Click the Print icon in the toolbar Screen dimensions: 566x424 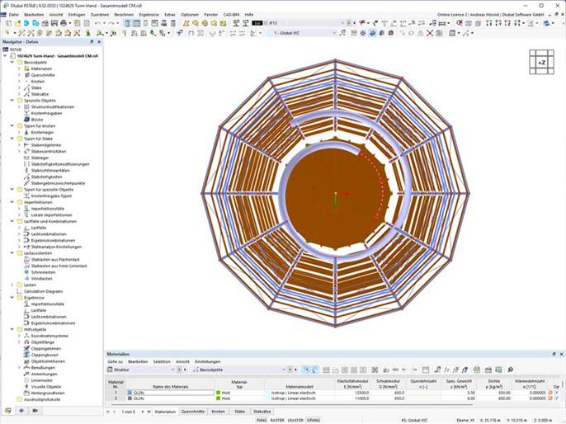pos(64,23)
